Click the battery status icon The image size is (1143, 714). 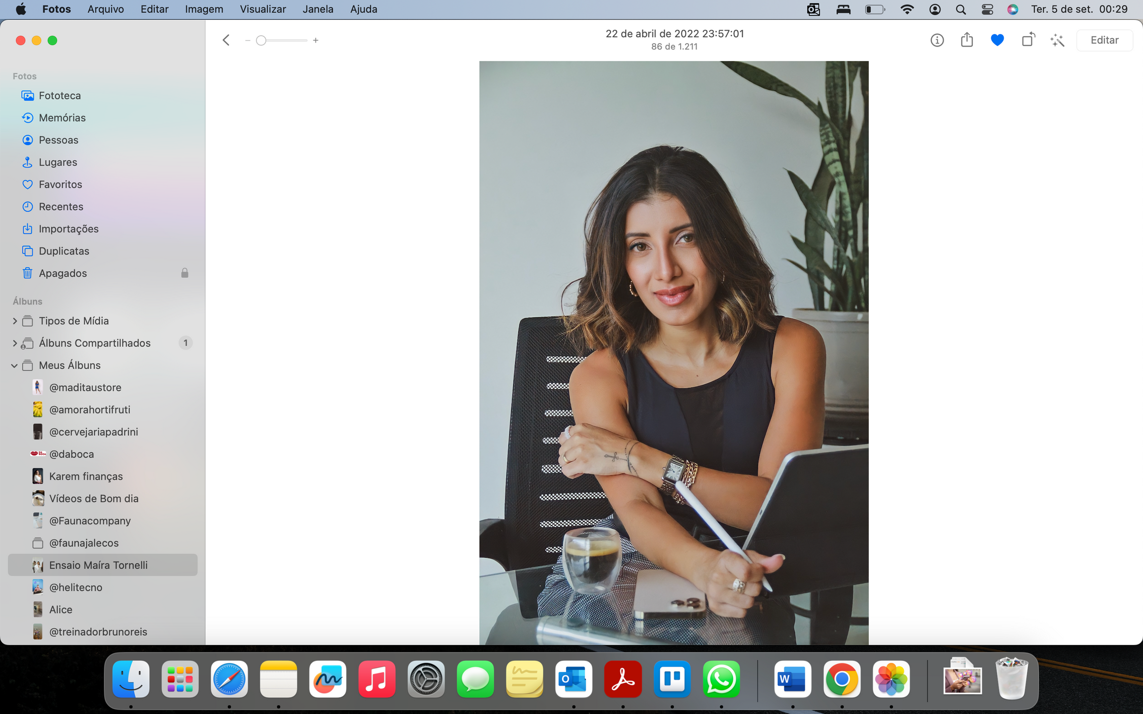coord(875,9)
